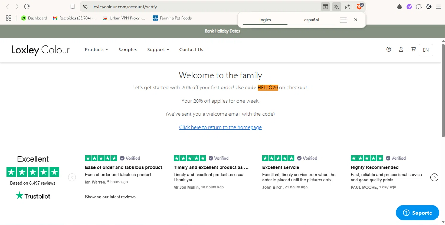Viewport: 445px width, 225px height.
Task: Open the apps grid icon in bookmarks bar
Action: tap(9, 18)
